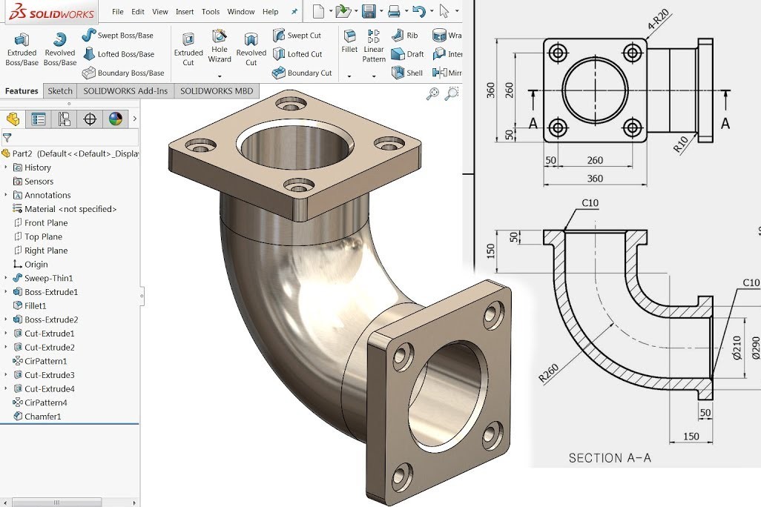Select Chamfer1 in the feature tree
761x507 pixels.
click(42, 417)
